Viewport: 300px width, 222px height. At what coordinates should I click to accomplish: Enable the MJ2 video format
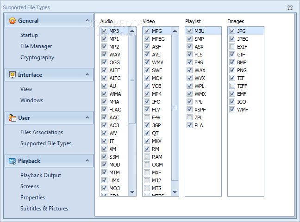click(147, 180)
